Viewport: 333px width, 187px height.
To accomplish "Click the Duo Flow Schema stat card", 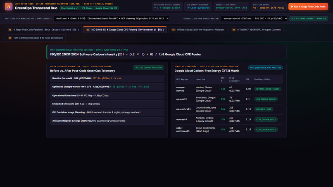I will (x=269, y=7).
